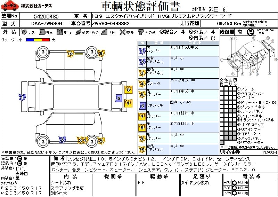Image resolution: width=278 pixels, height=197 pixels.
Task: Click blue damage marker 1 on car diagram
Action: pyautogui.click(x=22, y=97)
